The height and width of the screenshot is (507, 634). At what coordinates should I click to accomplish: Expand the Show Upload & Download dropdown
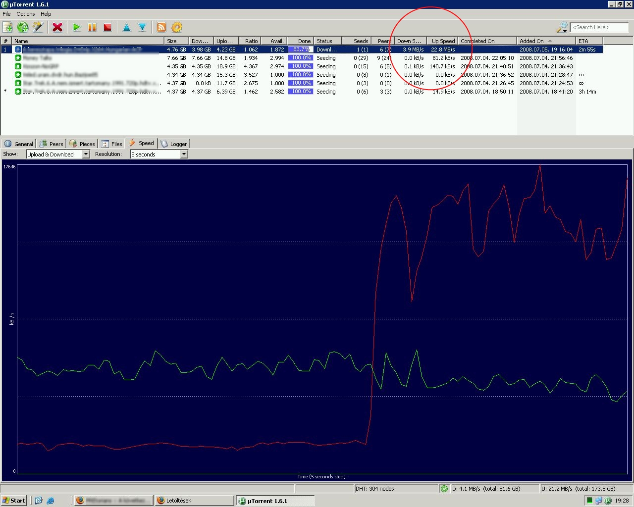coord(86,154)
